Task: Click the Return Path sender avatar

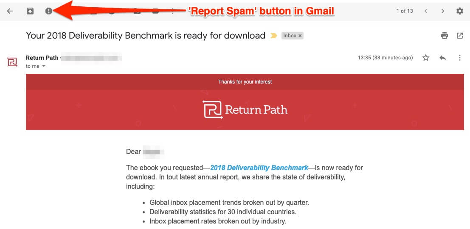Action: (x=13, y=61)
